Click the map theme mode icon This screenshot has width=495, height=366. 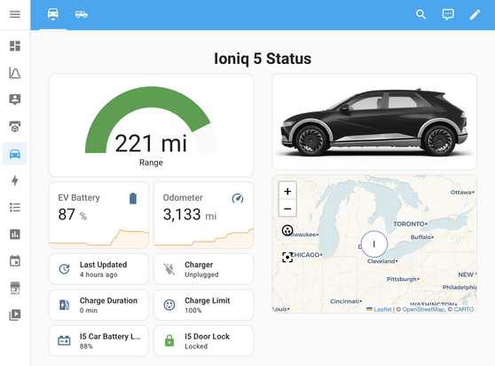pyautogui.click(x=287, y=230)
